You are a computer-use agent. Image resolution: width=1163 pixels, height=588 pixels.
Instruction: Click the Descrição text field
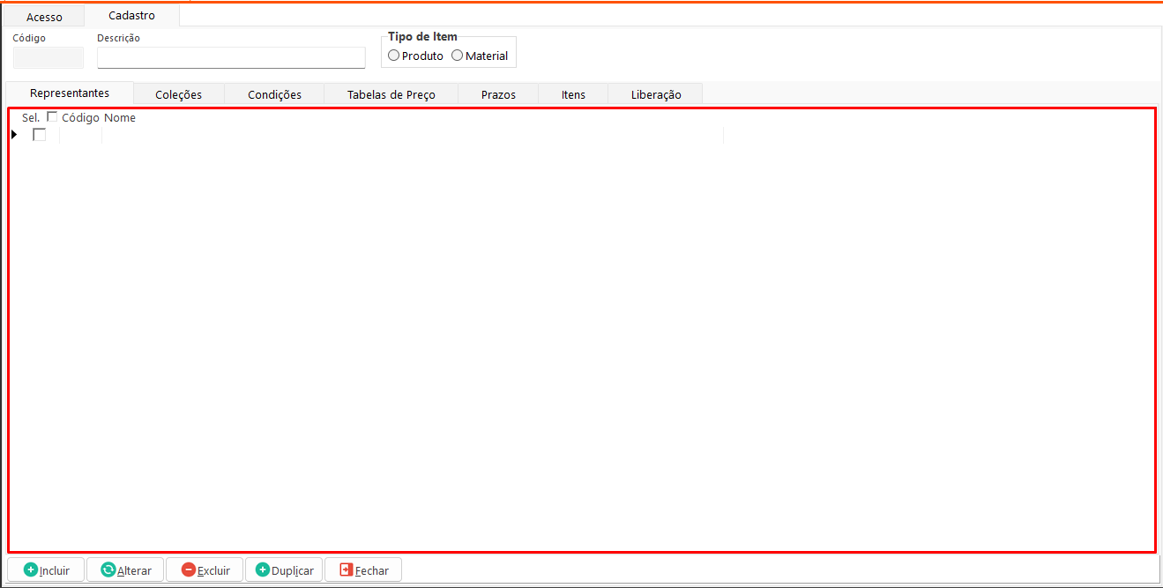pos(231,58)
